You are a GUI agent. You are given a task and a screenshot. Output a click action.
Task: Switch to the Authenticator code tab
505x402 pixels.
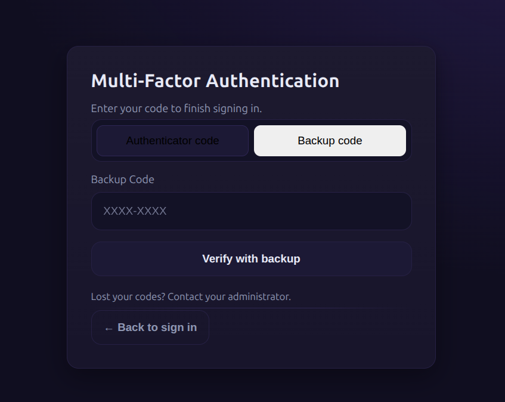point(172,141)
